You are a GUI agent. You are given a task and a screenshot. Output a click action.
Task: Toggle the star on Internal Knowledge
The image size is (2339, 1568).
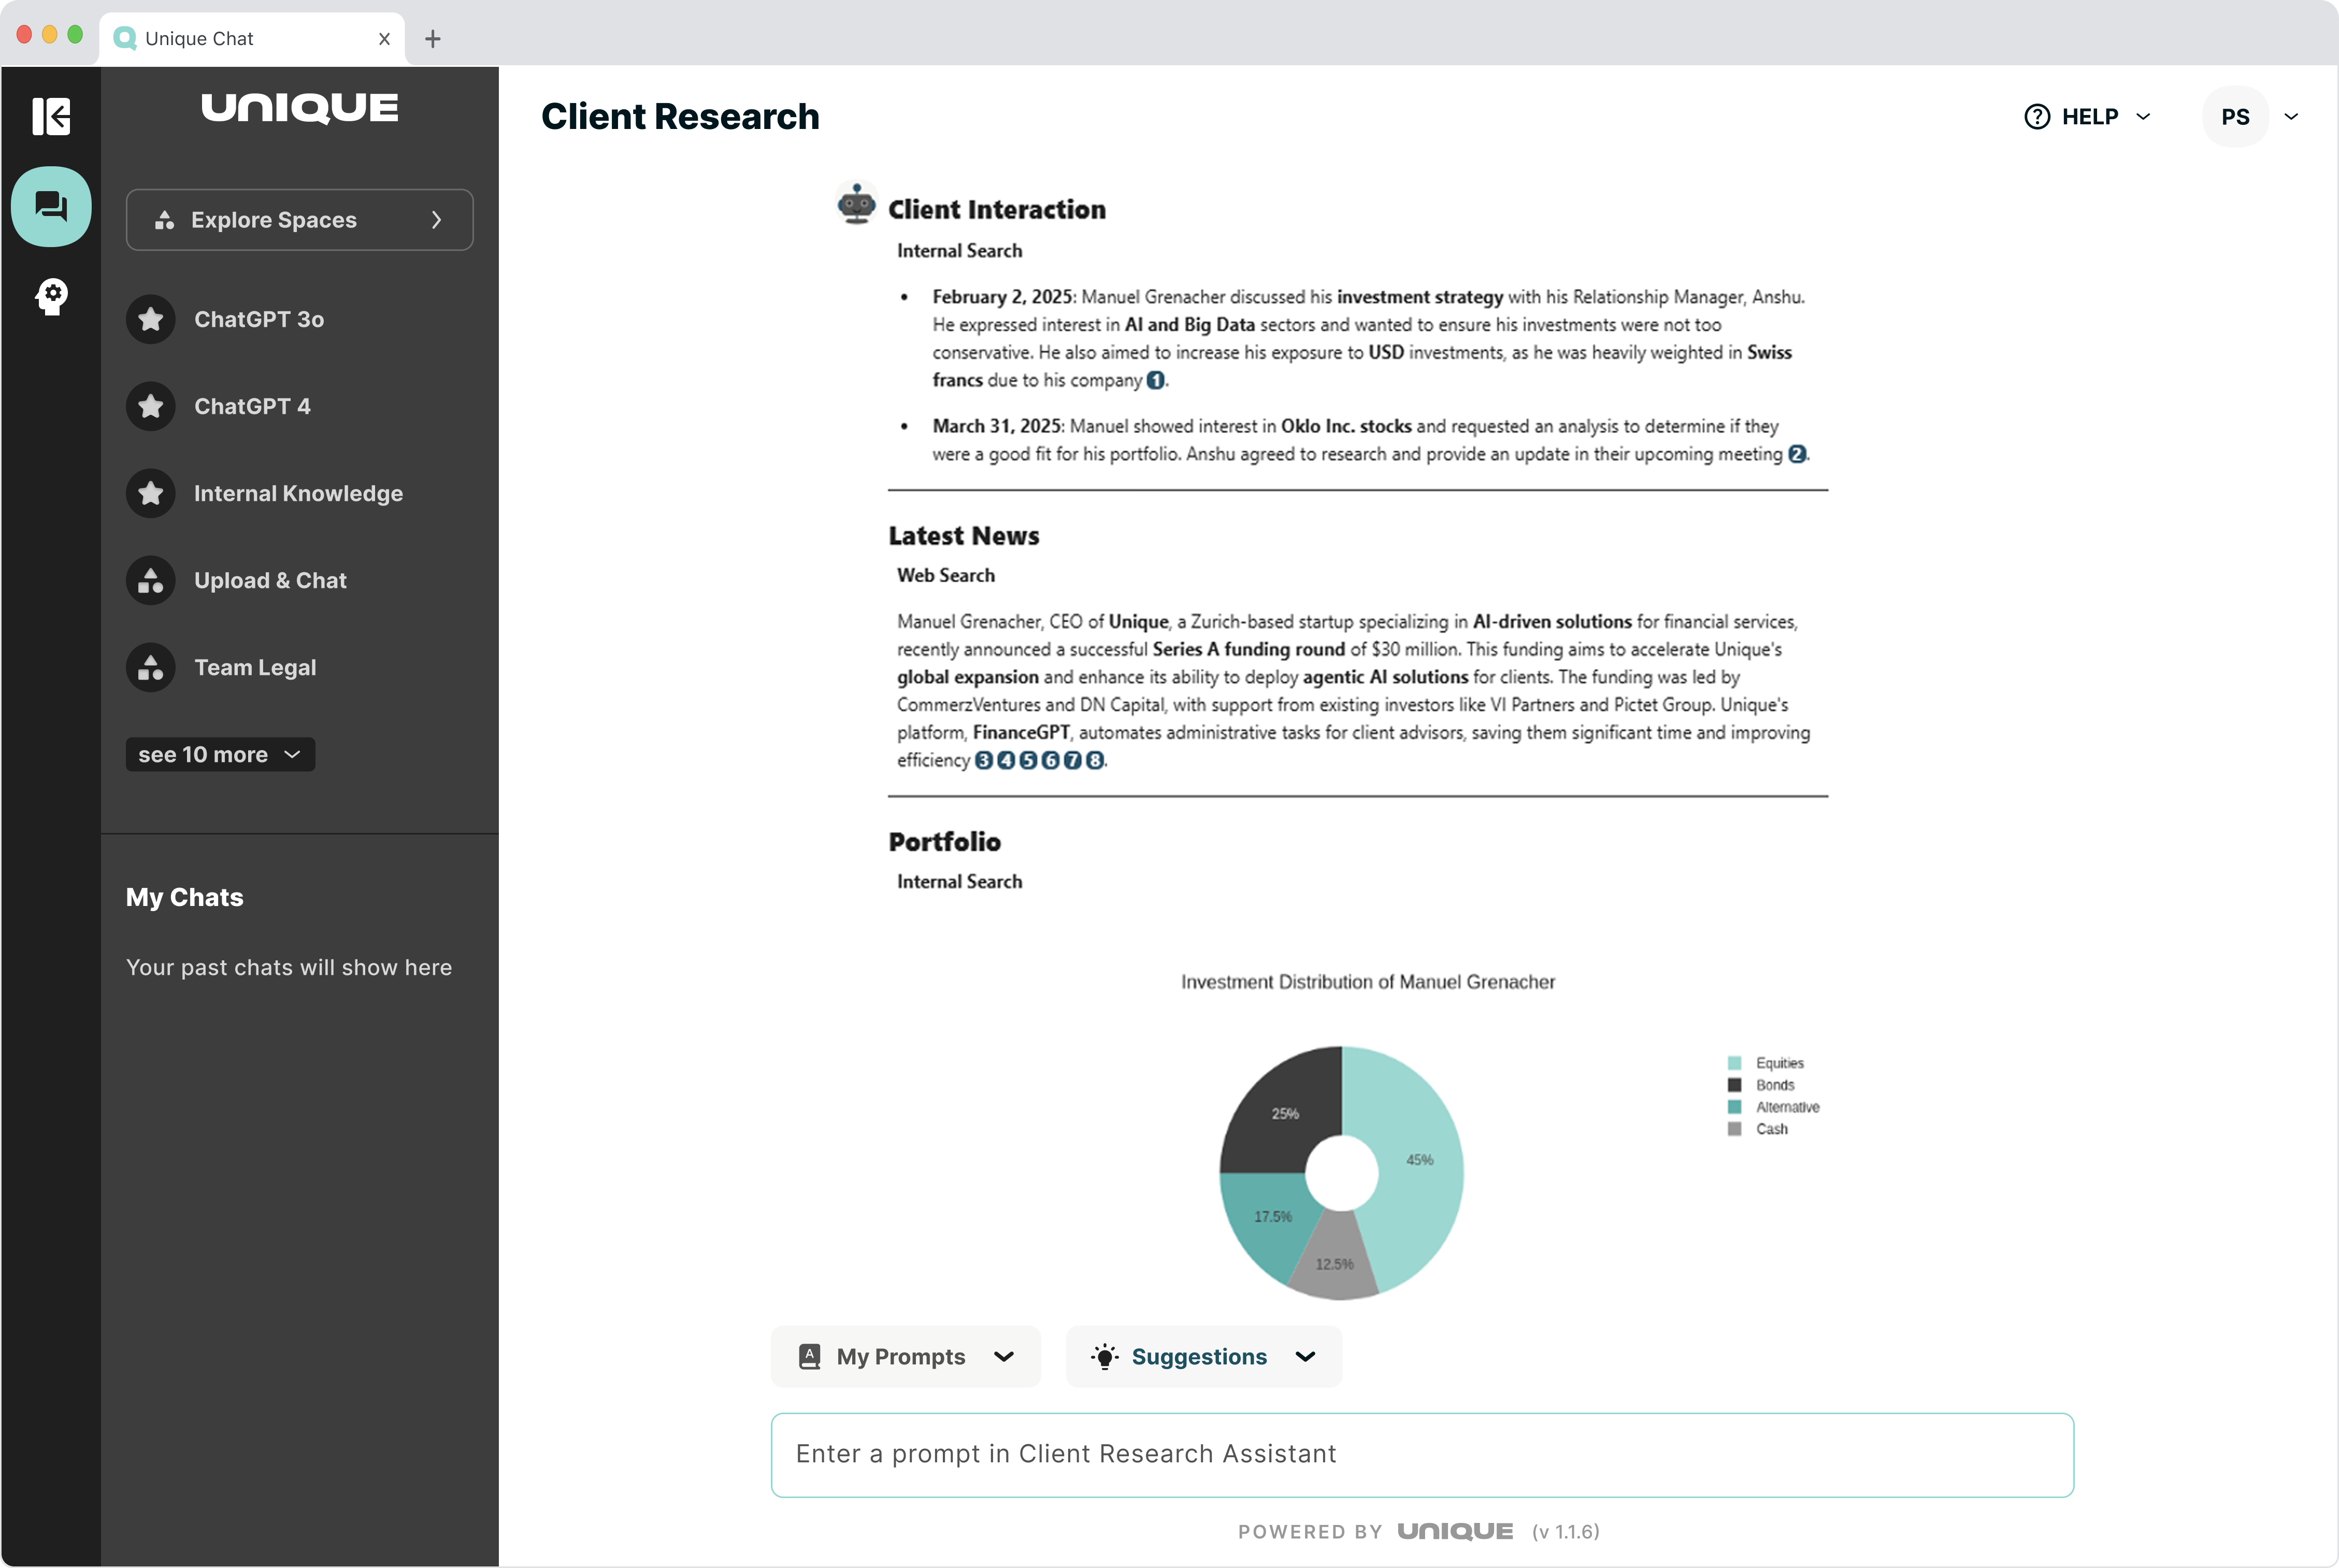click(151, 493)
